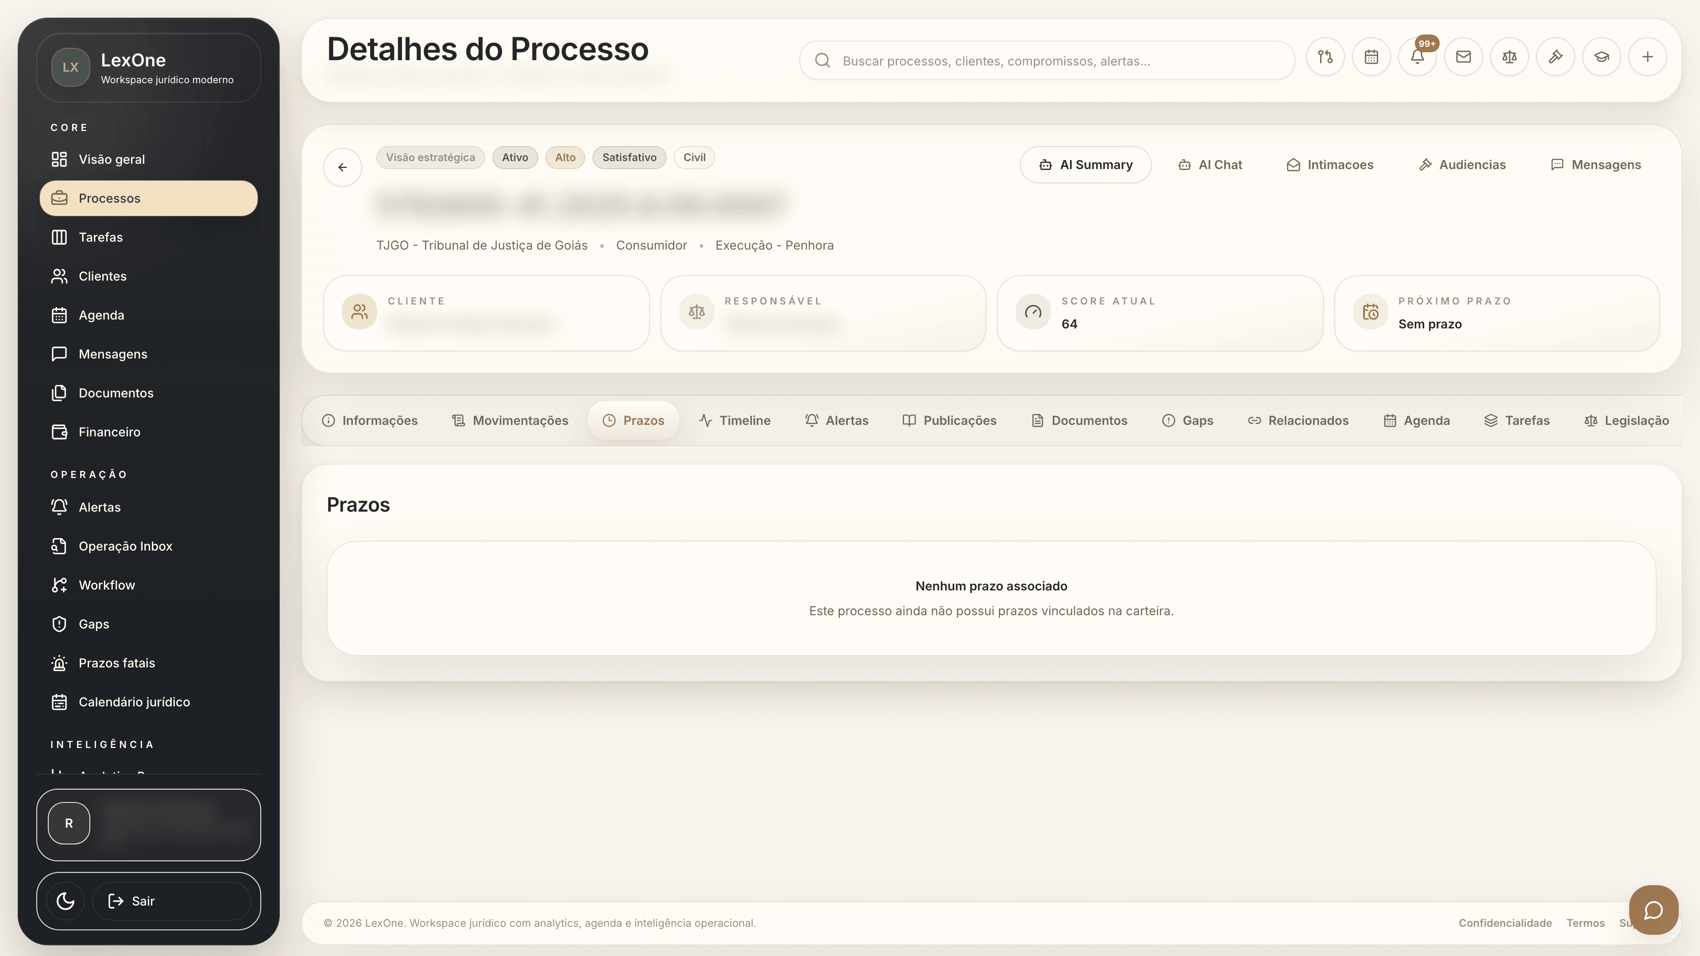The width and height of the screenshot is (1700, 956).
Task: Open the Movimentações tab
Action: pos(510,420)
